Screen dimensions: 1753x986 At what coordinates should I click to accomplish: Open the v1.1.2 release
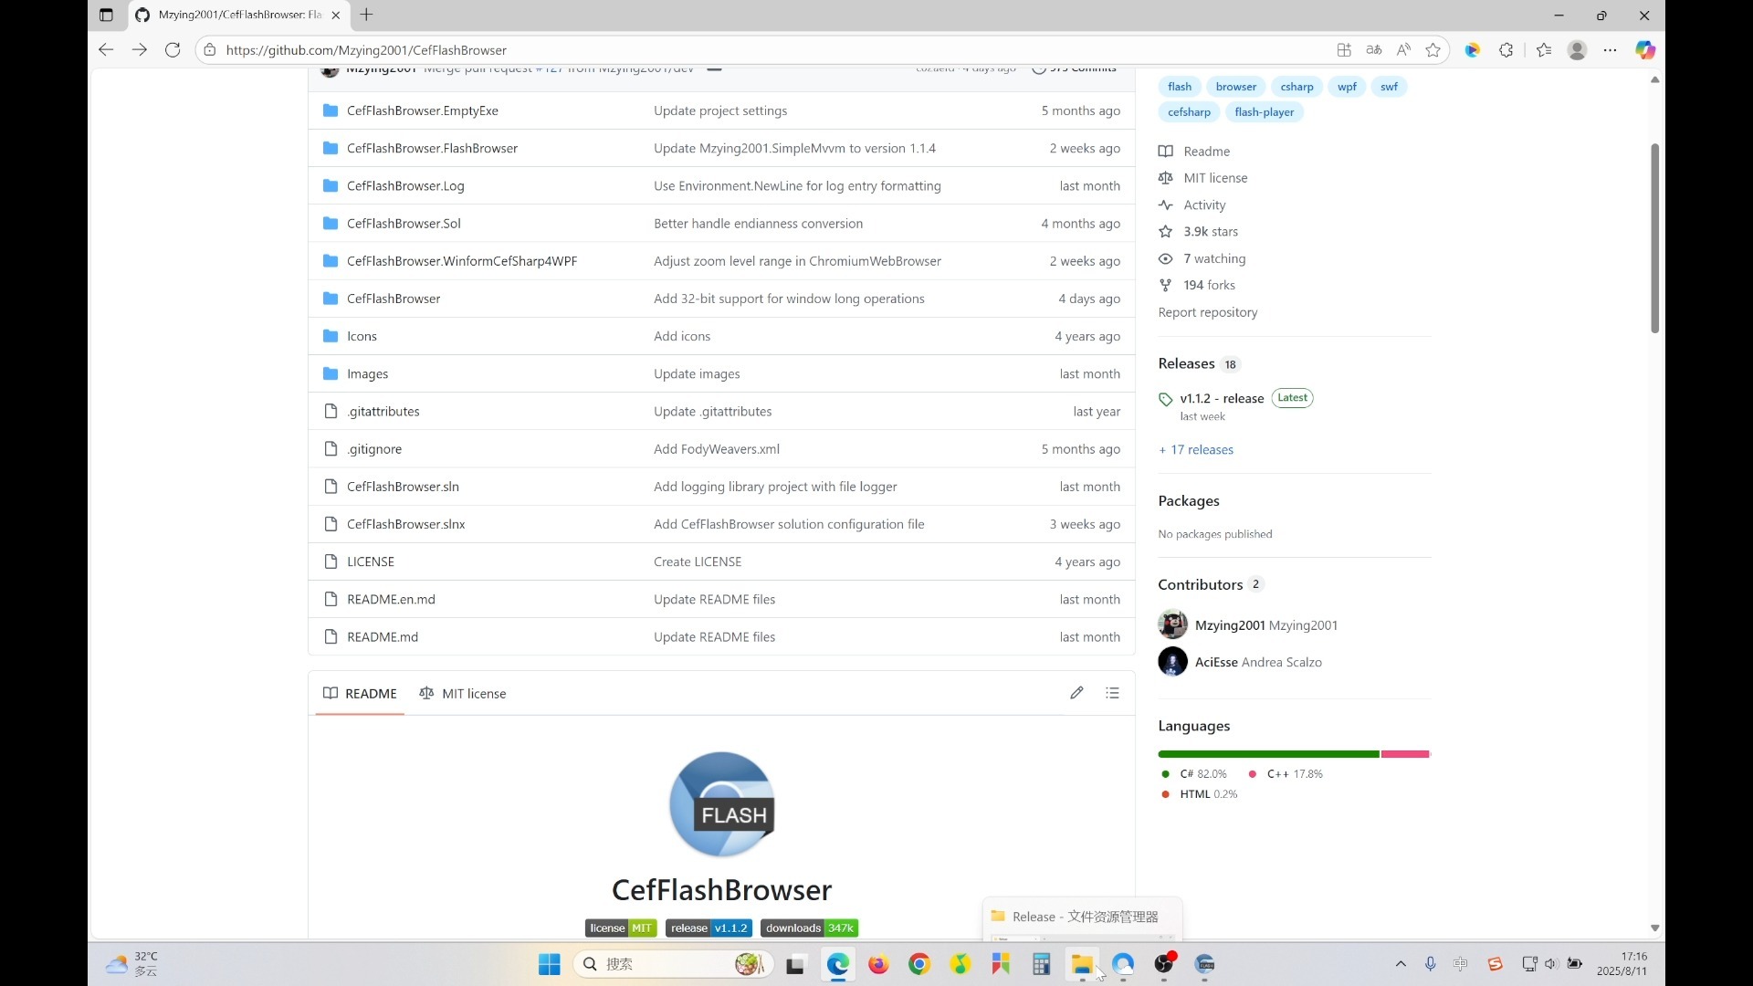pyautogui.click(x=1222, y=399)
